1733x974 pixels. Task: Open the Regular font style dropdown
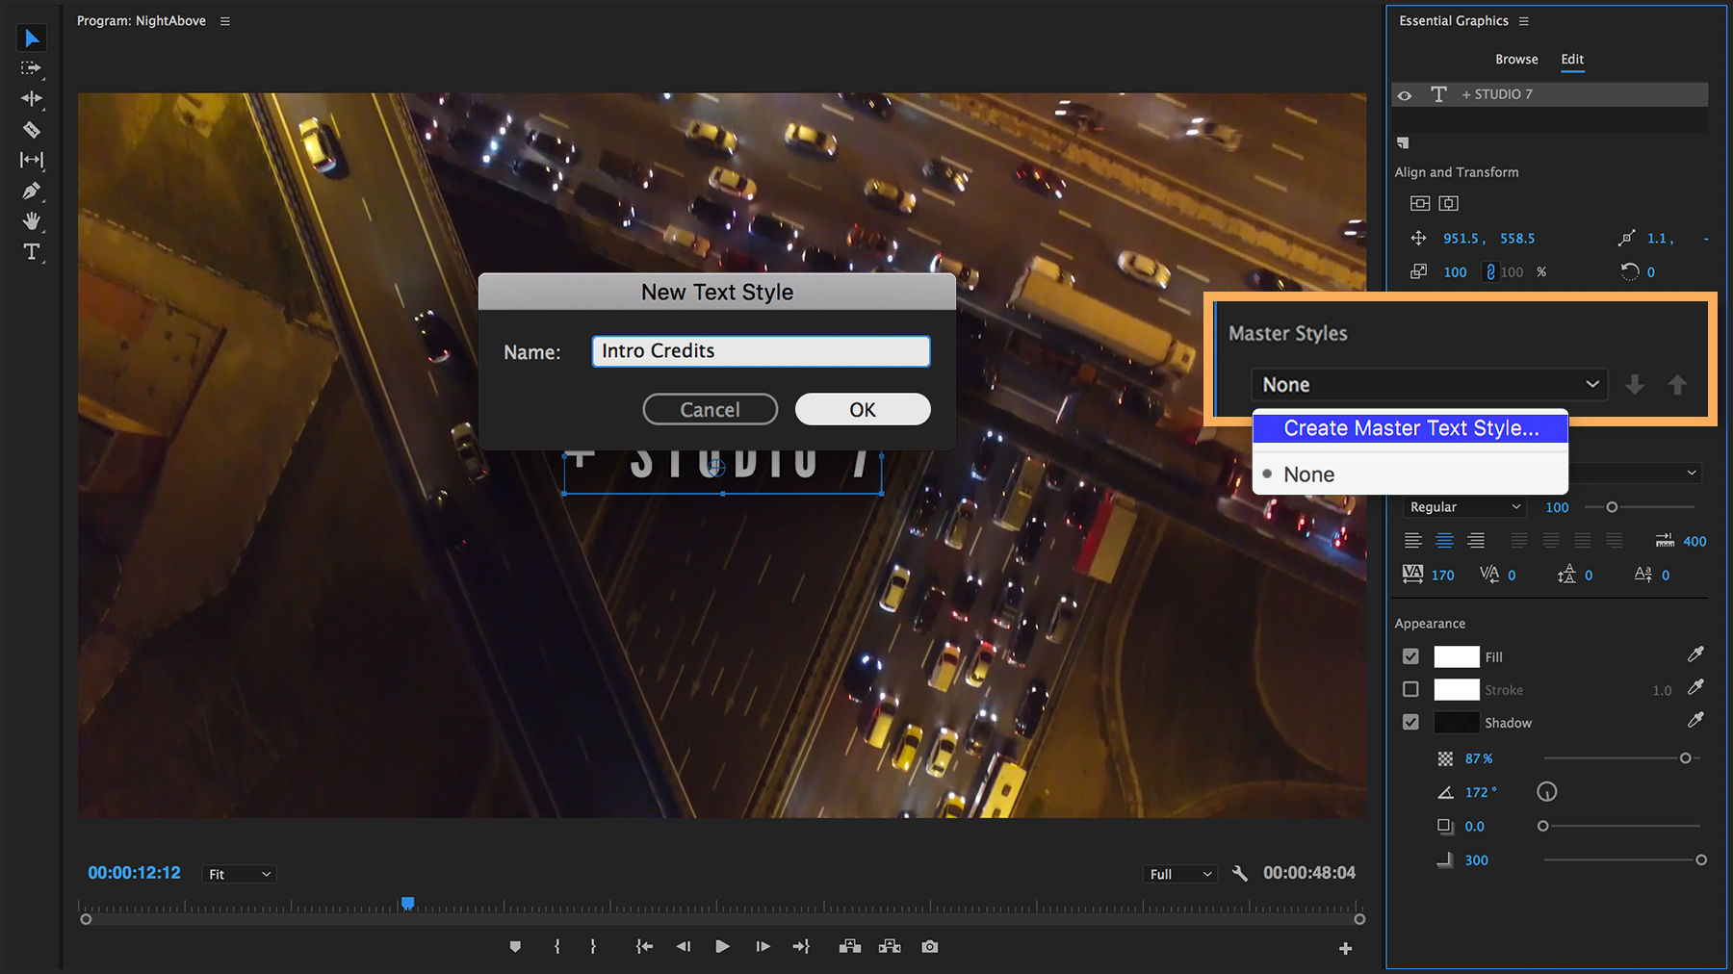(x=1463, y=506)
